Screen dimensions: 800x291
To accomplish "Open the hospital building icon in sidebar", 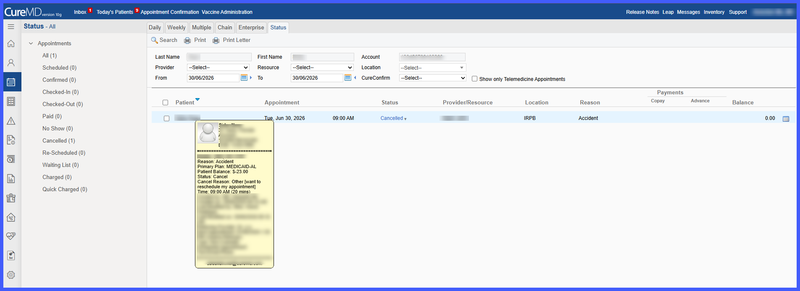I will pos(11,198).
